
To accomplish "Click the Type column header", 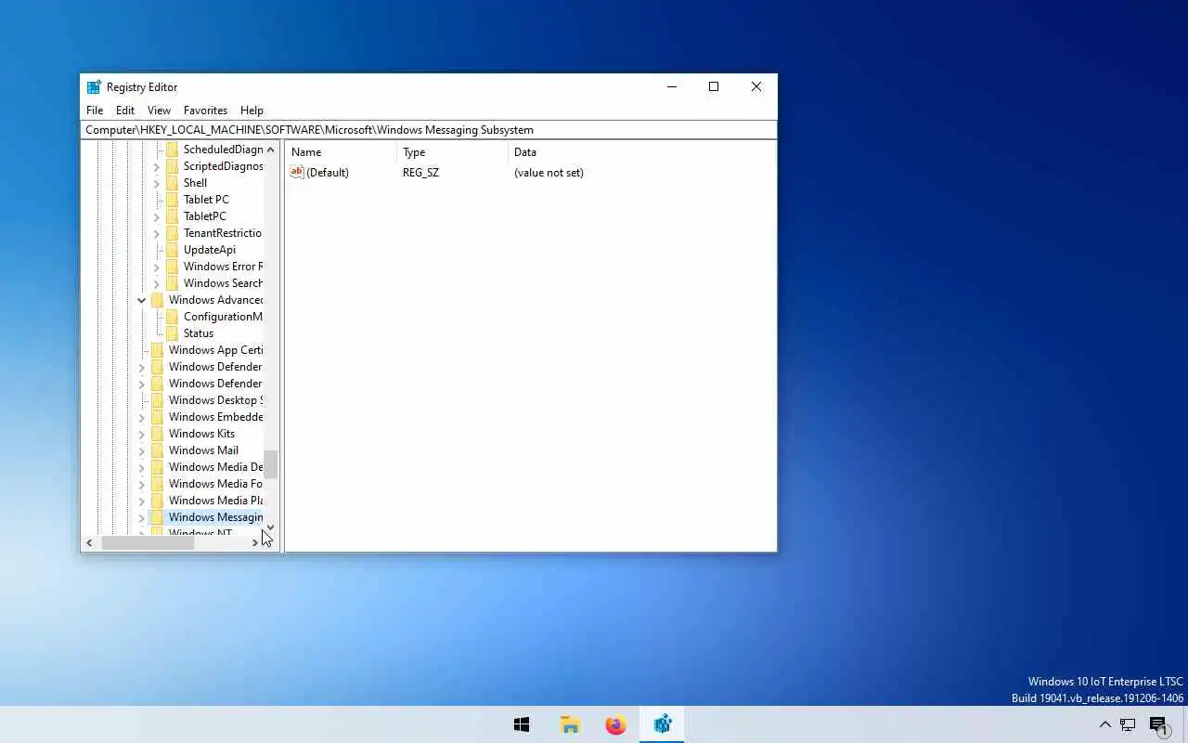I will [452, 152].
